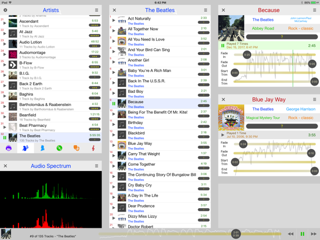Click the Fade Out knob for Because
The height and width of the screenshot is (240, 320).
(312, 64)
